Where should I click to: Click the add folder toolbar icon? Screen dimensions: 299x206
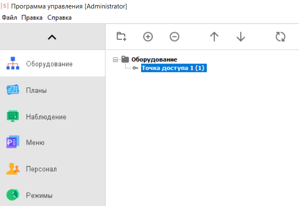121,36
